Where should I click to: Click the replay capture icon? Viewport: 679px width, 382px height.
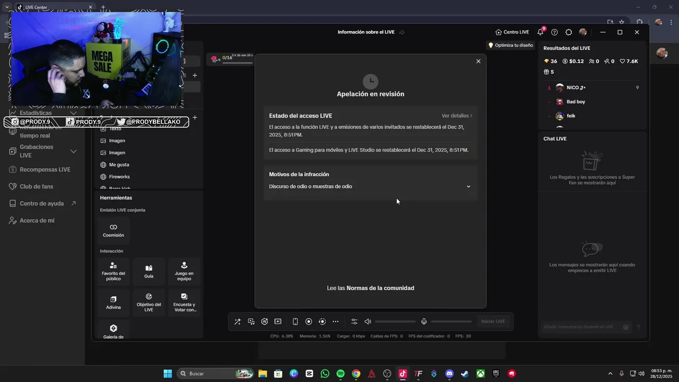(322, 322)
